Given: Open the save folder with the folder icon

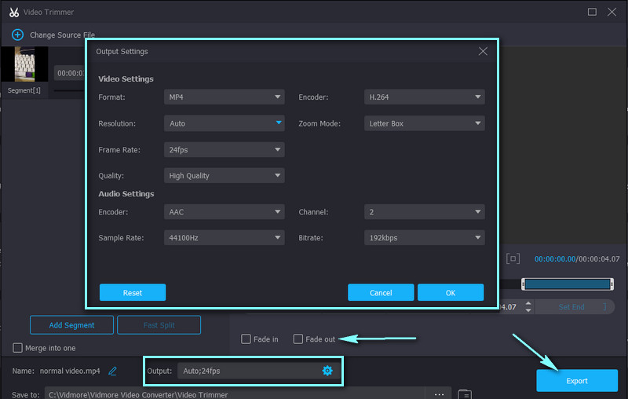Looking at the screenshot, I should click(464, 394).
